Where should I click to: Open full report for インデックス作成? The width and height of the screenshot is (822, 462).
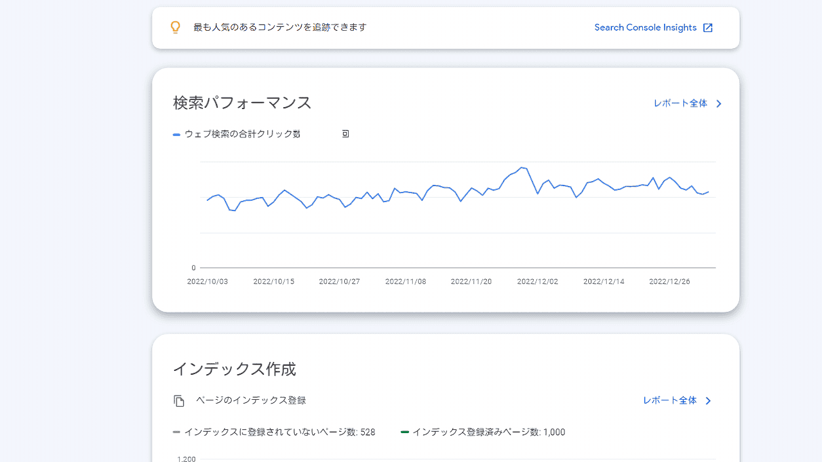pyautogui.click(x=670, y=400)
